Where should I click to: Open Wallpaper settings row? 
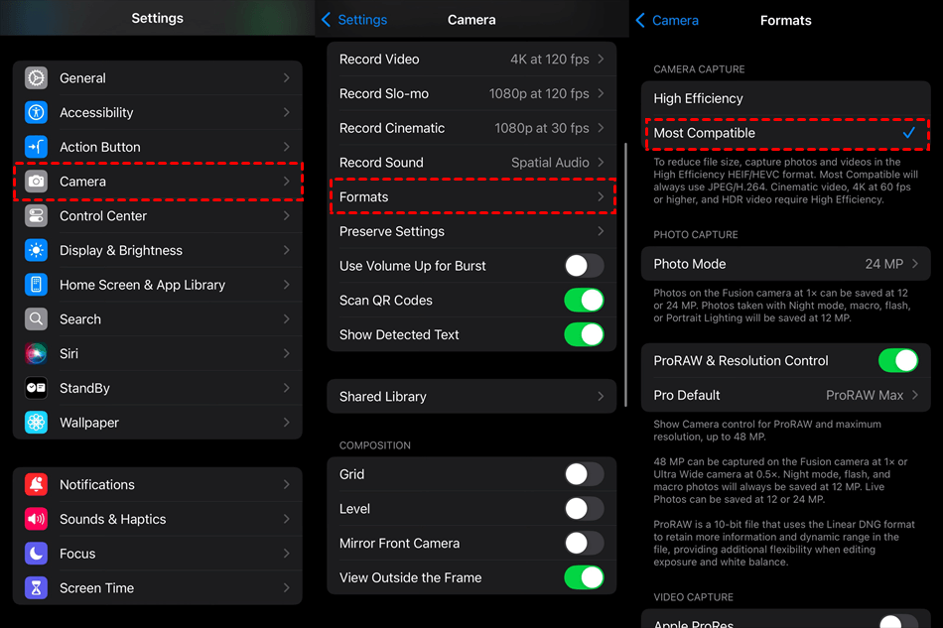coord(158,423)
